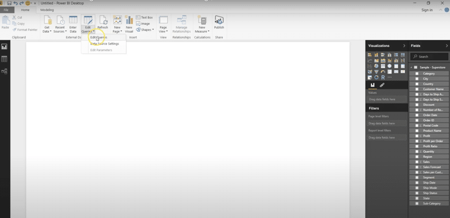Switch to Report view in left sidebar

tap(4, 46)
